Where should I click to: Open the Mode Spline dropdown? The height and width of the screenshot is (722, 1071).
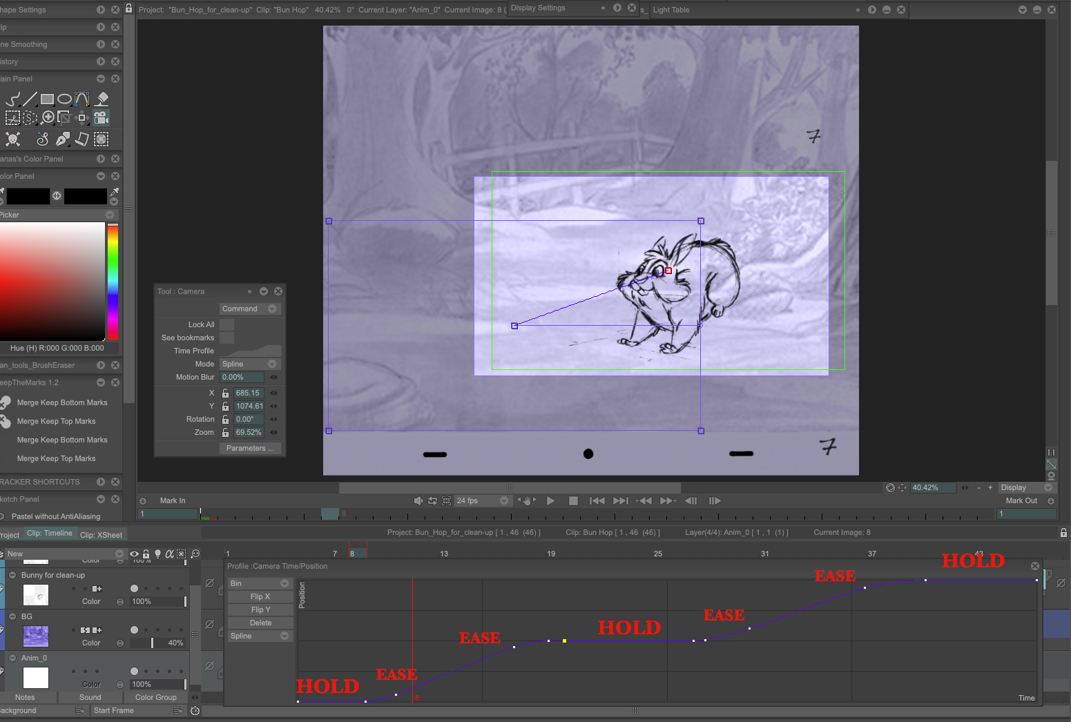(249, 364)
